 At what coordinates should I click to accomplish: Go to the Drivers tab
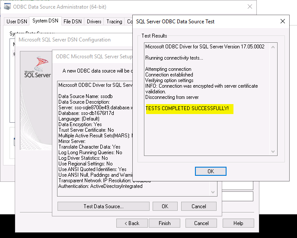coord(94,21)
